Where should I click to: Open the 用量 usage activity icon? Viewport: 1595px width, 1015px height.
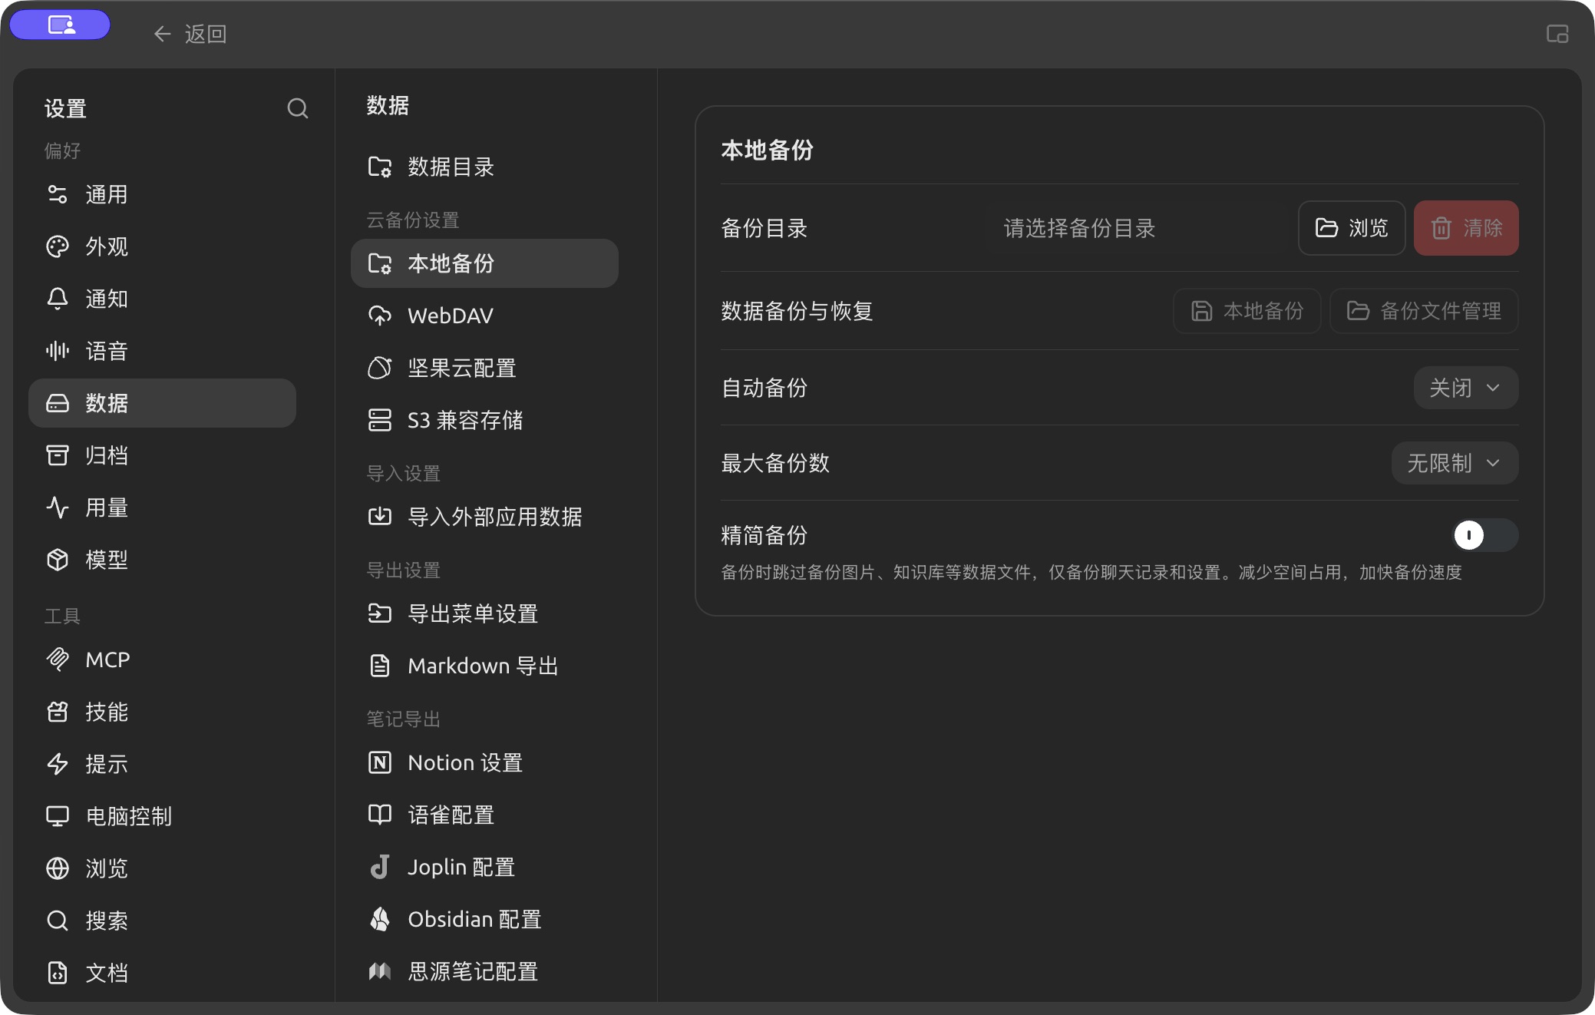[x=58, y=507]
